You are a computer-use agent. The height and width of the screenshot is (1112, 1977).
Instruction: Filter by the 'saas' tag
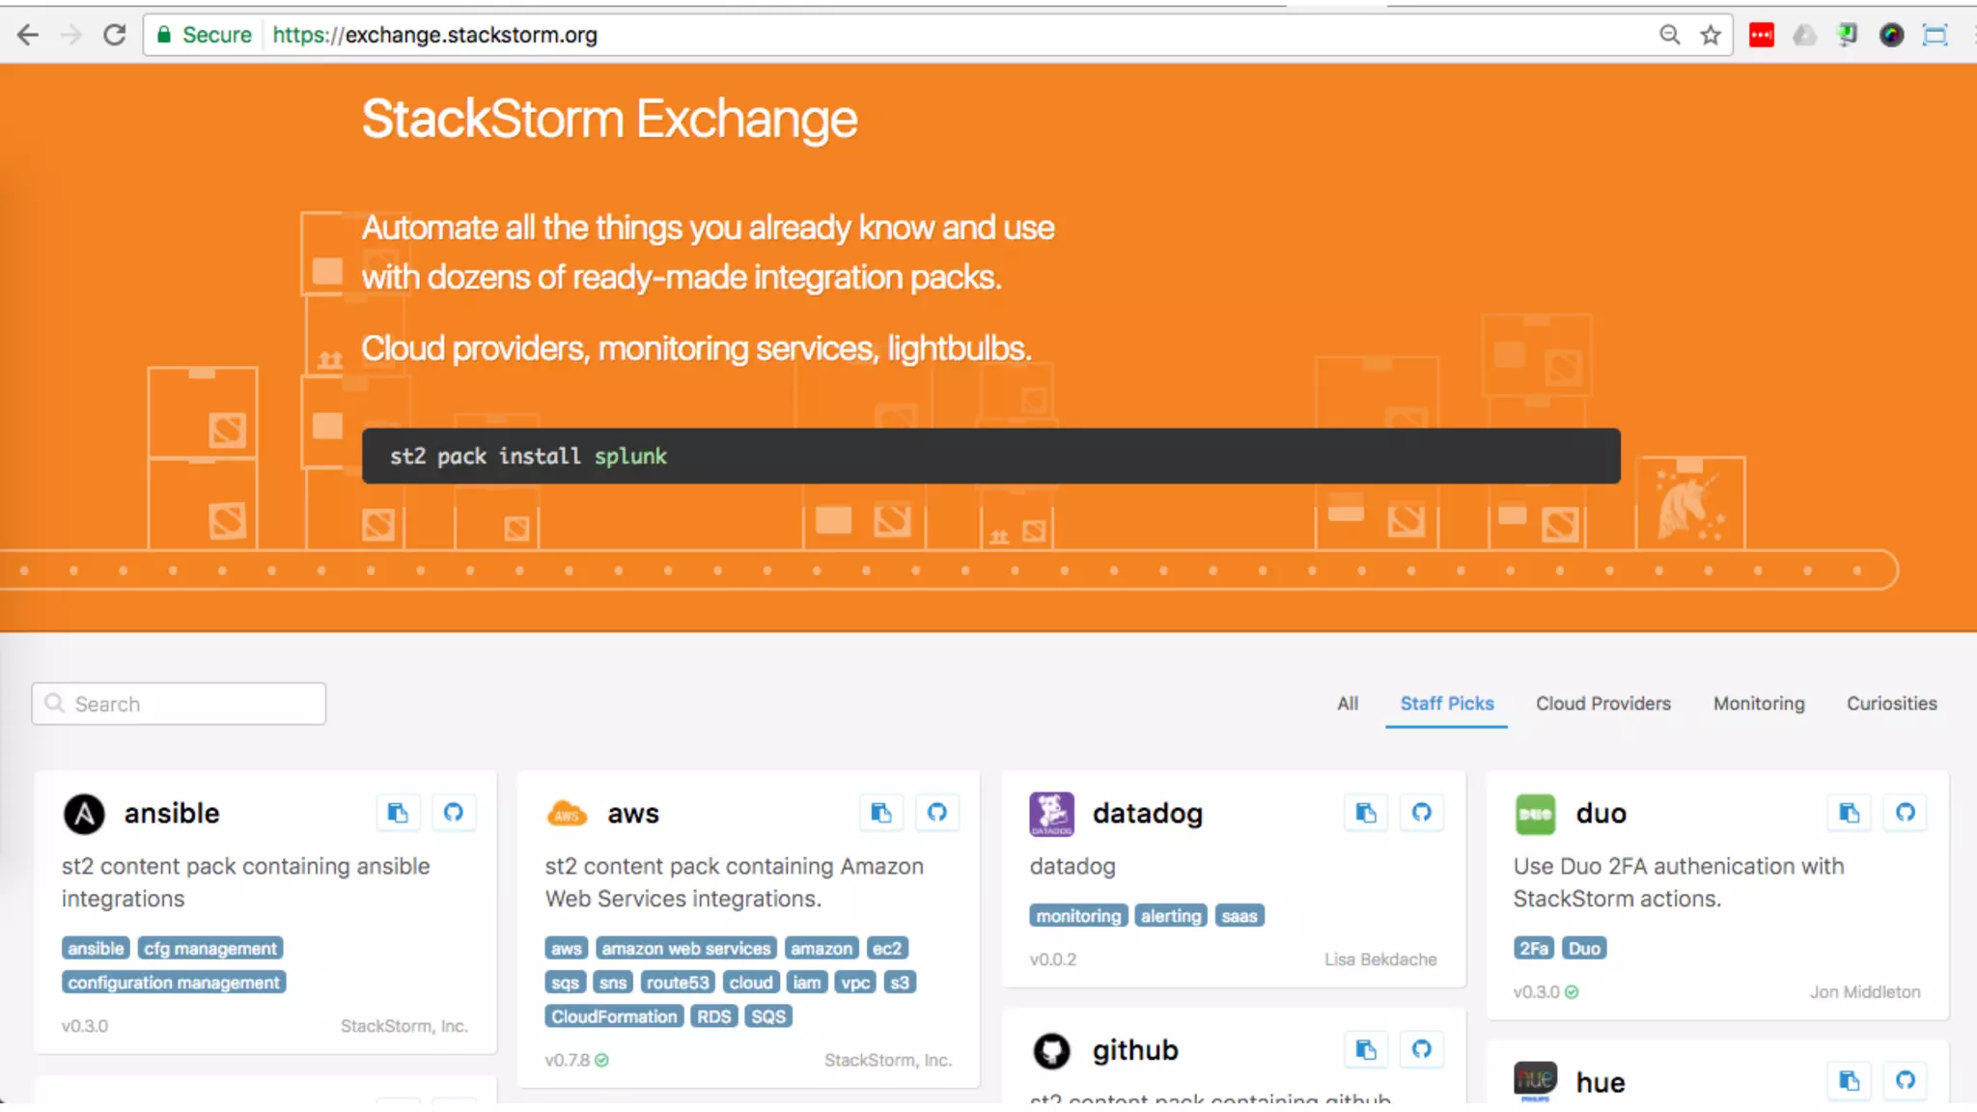pyautogui.click(x=1239, y=915)
